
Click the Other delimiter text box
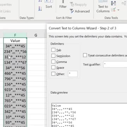pyautogui.click(x=73, y=74)
